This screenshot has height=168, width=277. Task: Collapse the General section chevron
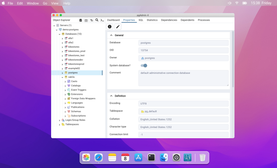tap(111, 35)
